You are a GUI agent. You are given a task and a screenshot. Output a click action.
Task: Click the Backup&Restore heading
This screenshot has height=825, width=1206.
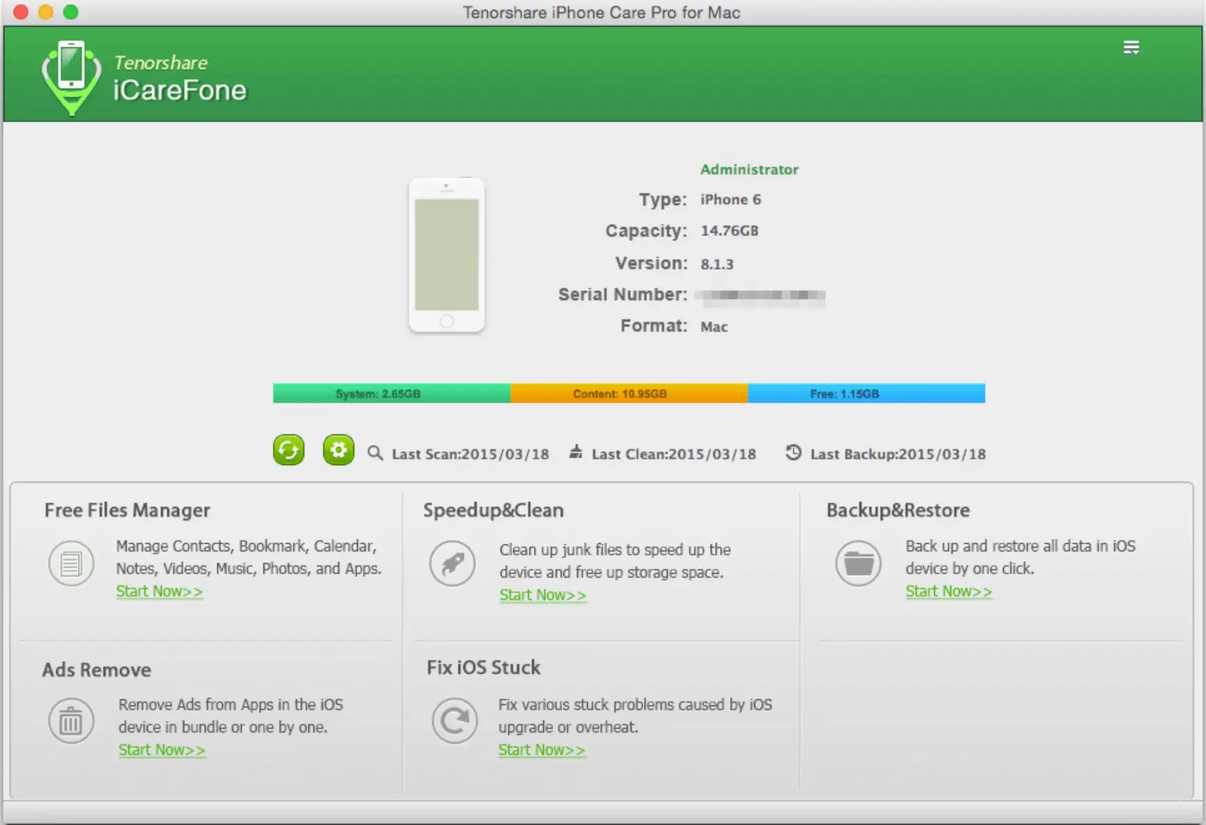898,510
